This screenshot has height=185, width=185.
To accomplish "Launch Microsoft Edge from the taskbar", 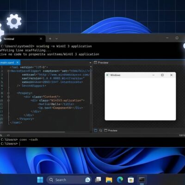I will point(120,179).
